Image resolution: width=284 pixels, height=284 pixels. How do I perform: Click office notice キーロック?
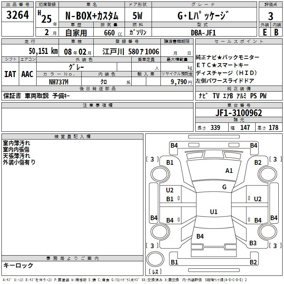[18, 265]
